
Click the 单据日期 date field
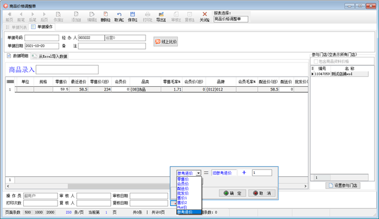tap(42, 46)
